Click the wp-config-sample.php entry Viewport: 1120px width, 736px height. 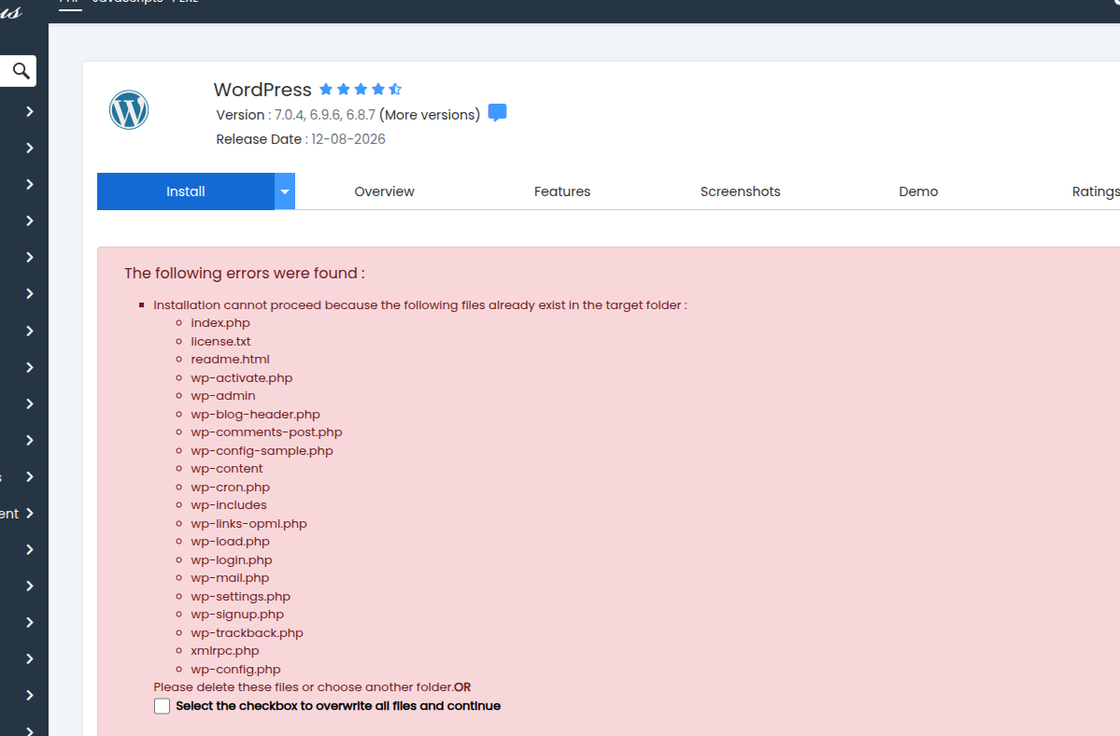[262, 450]
